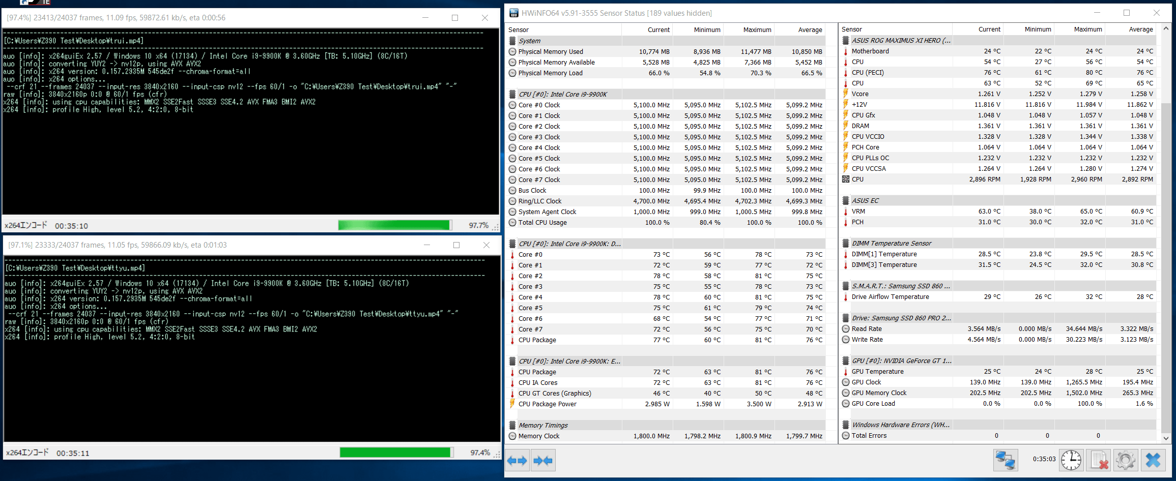Select the S.M.A.R.T.: Samsung SSD 860 group header
Viewport: 1176px width, 481px height.
tap(998, 286)
